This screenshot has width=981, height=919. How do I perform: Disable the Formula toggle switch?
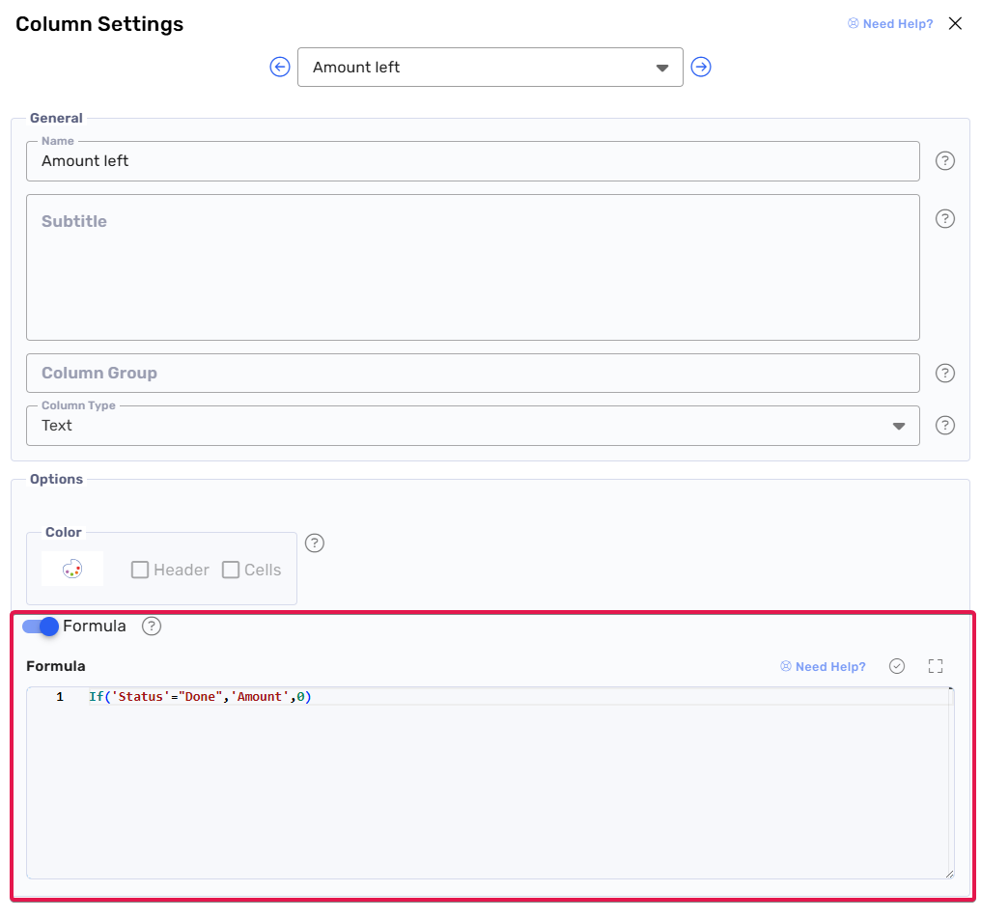click(42, 627)
